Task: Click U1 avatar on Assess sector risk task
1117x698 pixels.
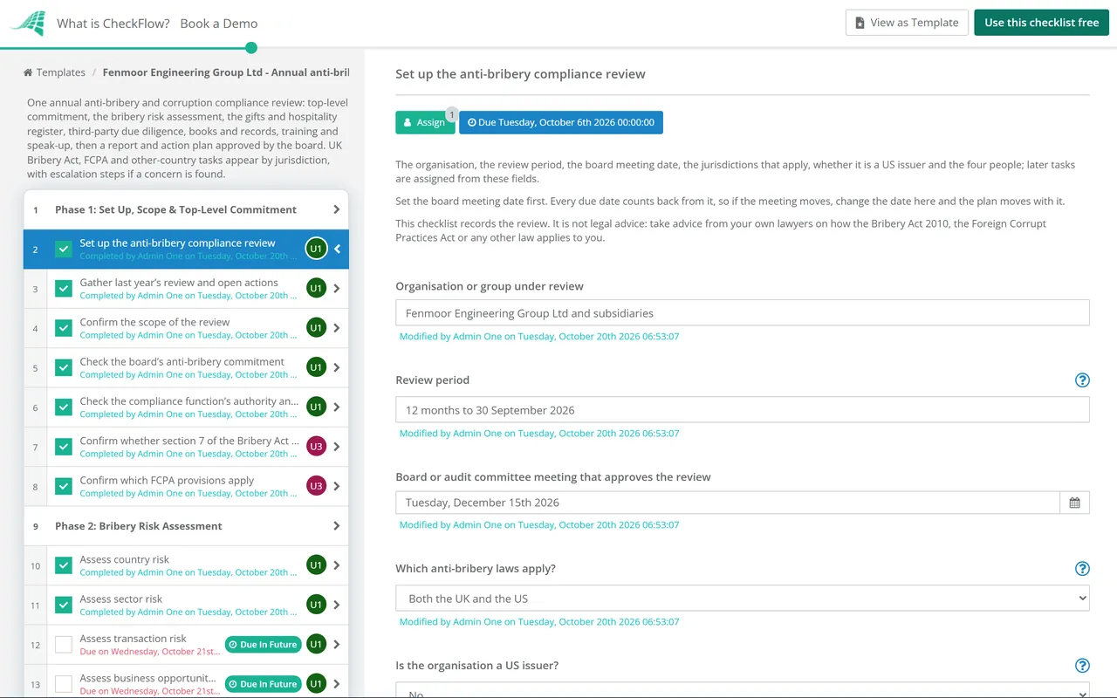Action: 316,605
